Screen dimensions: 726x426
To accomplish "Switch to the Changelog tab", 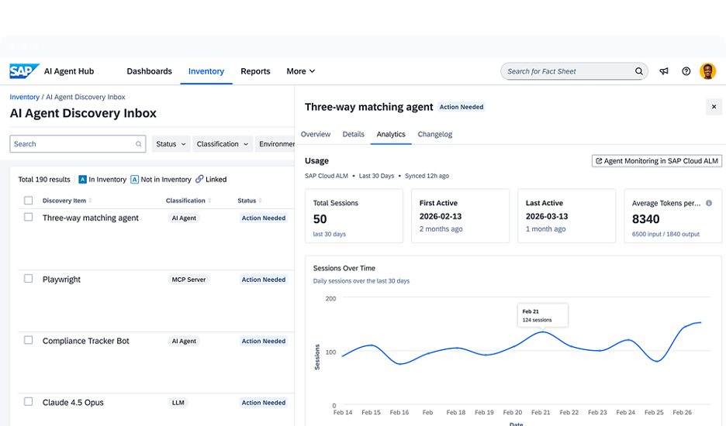I will 435,134.
